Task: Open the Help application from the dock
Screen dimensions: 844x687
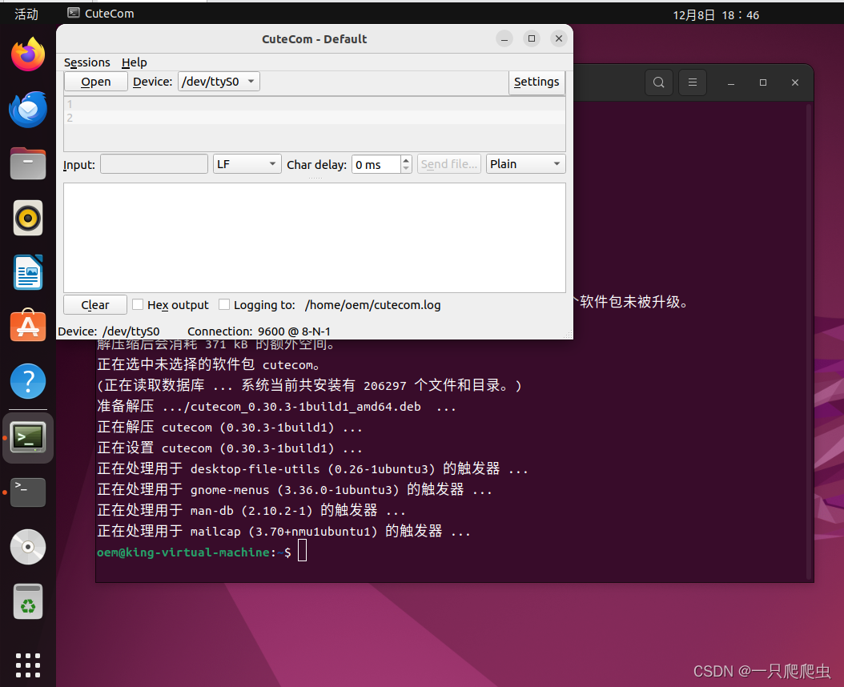Action: click(x=27, y=381)
